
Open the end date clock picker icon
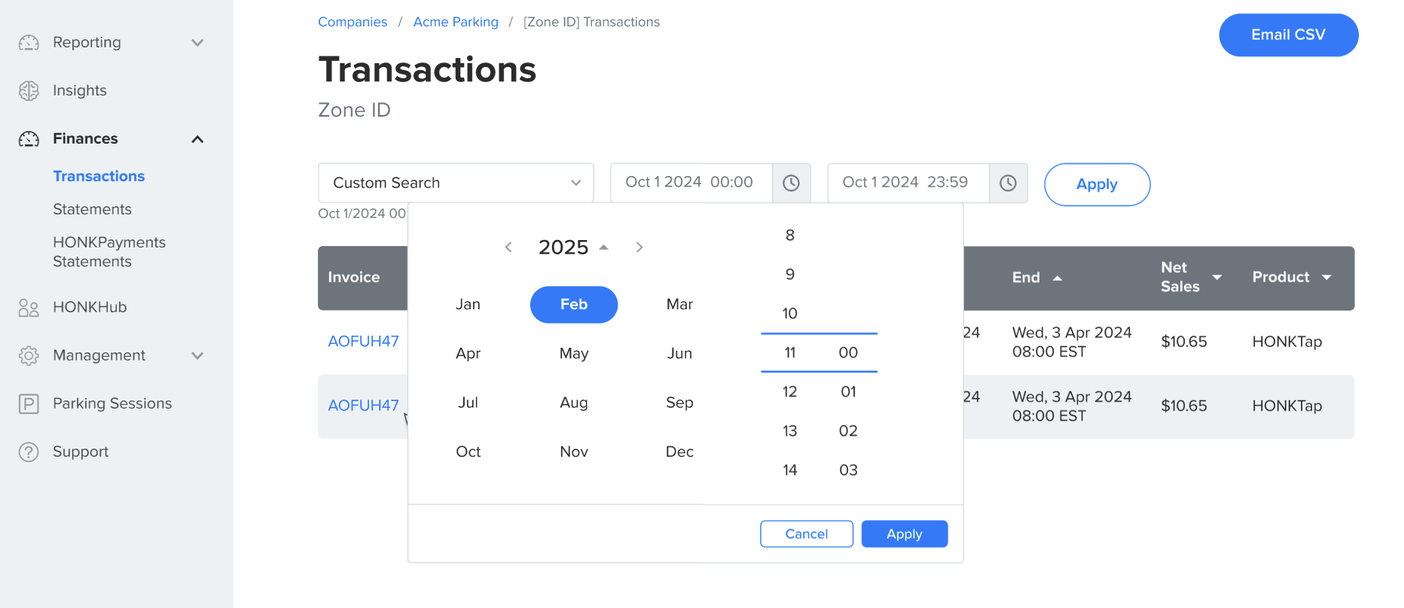[1008, 183]
